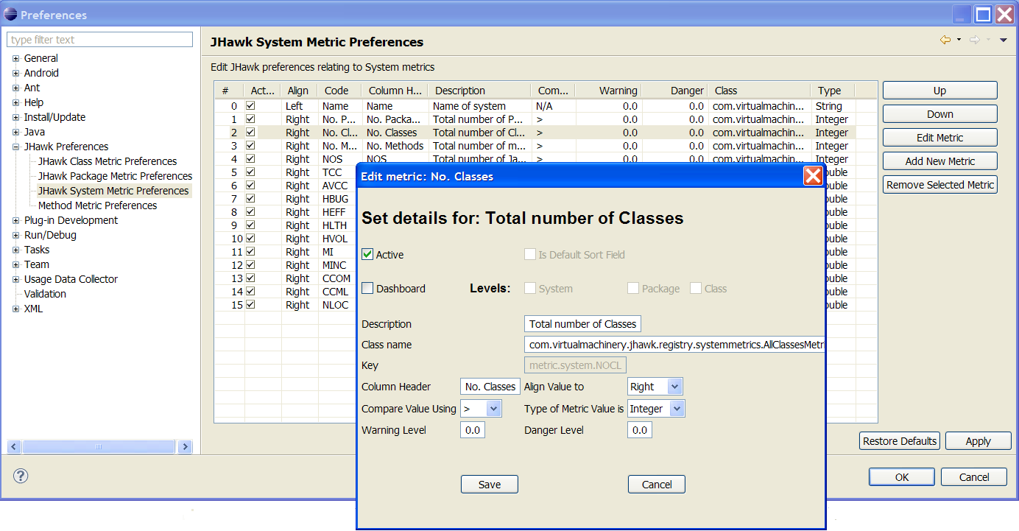Save the edited metric details
This screenshot has height=531, width=1019.
click(x=490, y=485)
